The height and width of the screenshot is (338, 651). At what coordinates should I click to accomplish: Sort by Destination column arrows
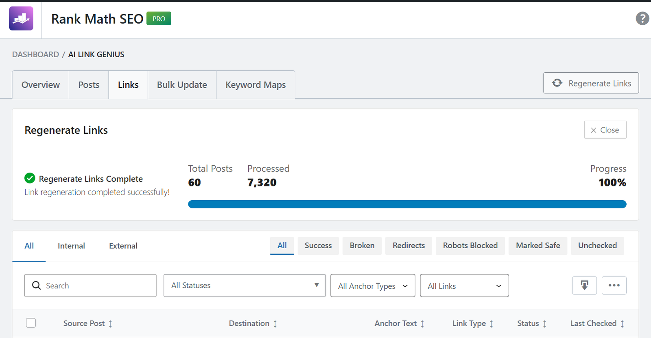pos(275,324)
